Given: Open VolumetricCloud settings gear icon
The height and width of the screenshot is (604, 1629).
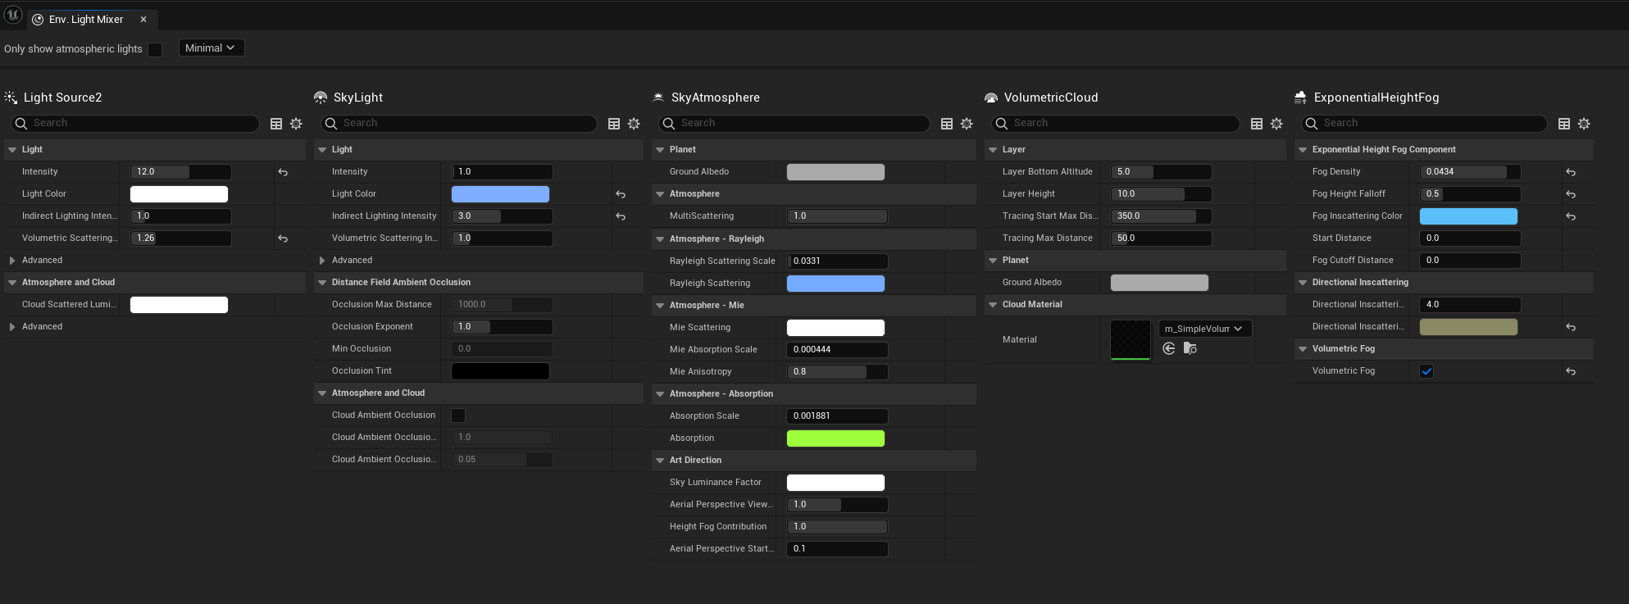Looking at the screenshot, I should pyautogui.click(x=1276, y=124).
